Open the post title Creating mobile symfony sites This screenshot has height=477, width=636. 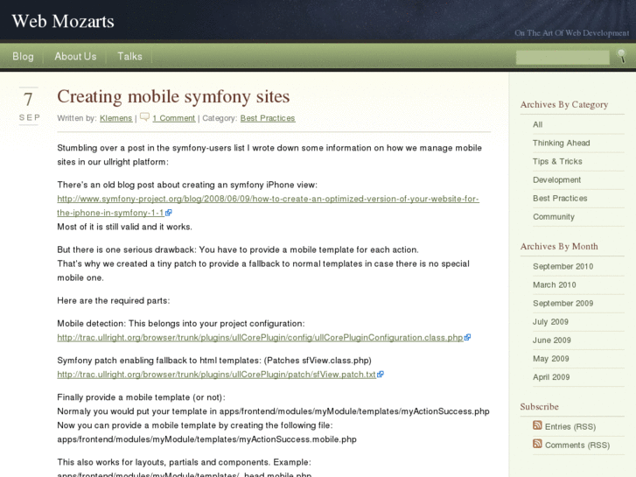tap(173, 96)
